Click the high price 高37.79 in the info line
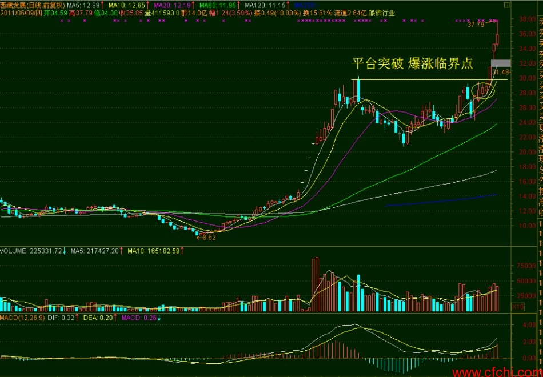543x377 pixels. [81, 14]
